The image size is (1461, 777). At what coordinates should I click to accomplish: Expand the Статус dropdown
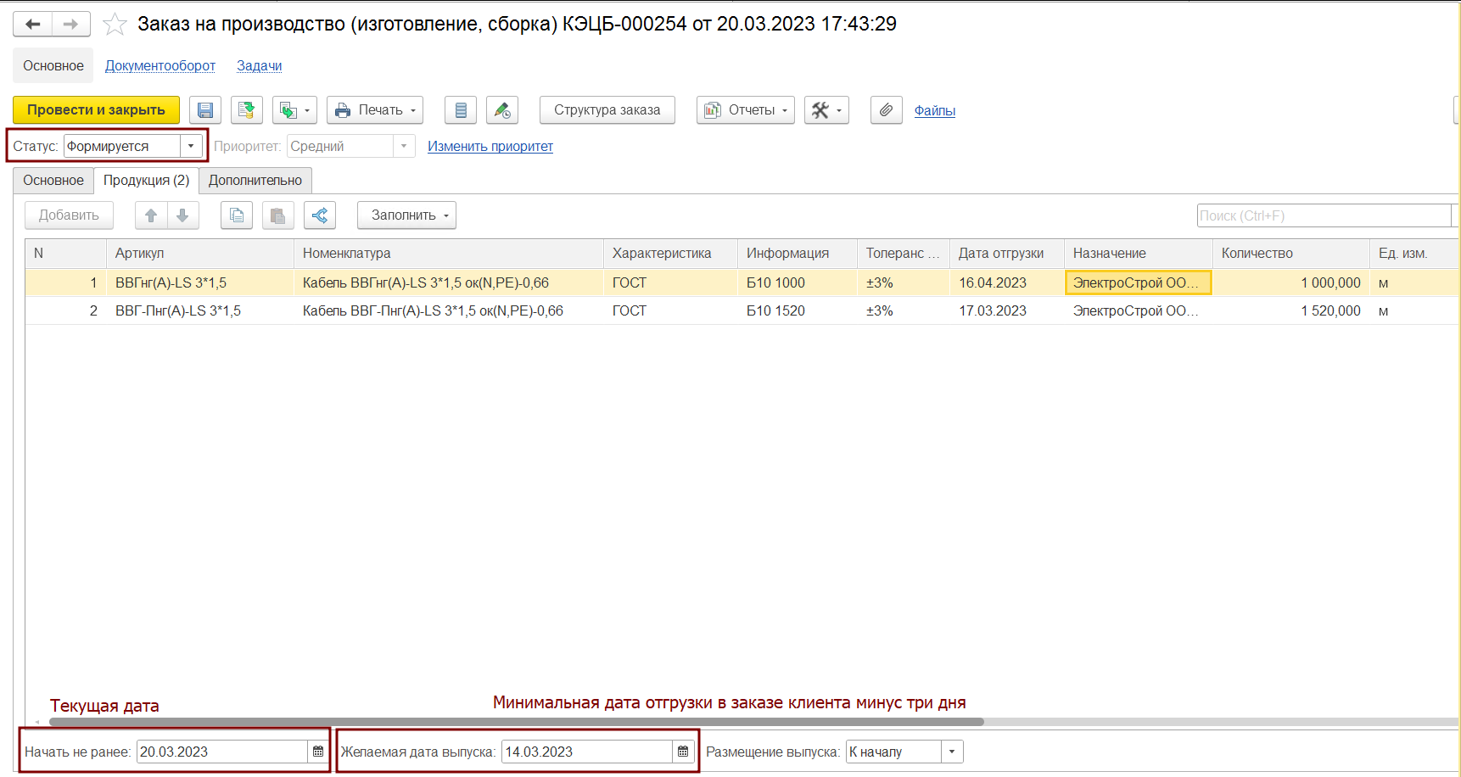(191, 146)
